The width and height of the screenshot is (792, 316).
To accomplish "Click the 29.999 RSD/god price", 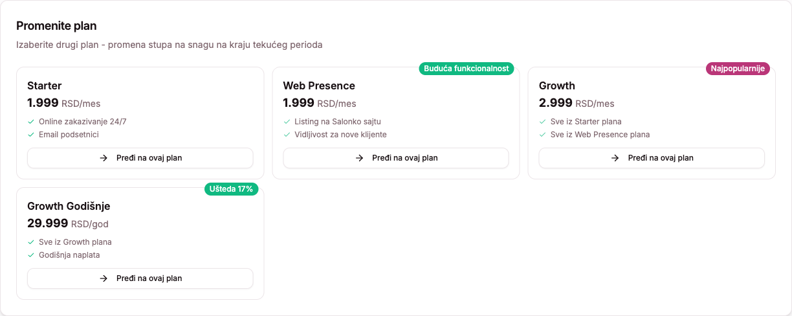I will (68, 223).
